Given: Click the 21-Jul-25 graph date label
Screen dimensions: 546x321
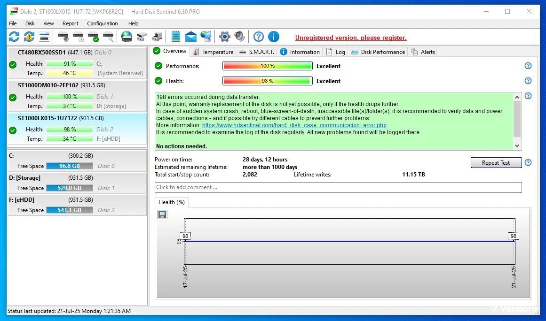Looking at the screenshot, I should tap(514, 276).
